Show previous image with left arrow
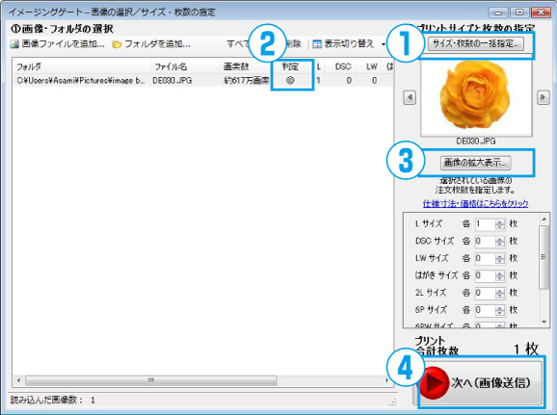The width and height of the screenshot is (557, 415). tap(410, 97)
